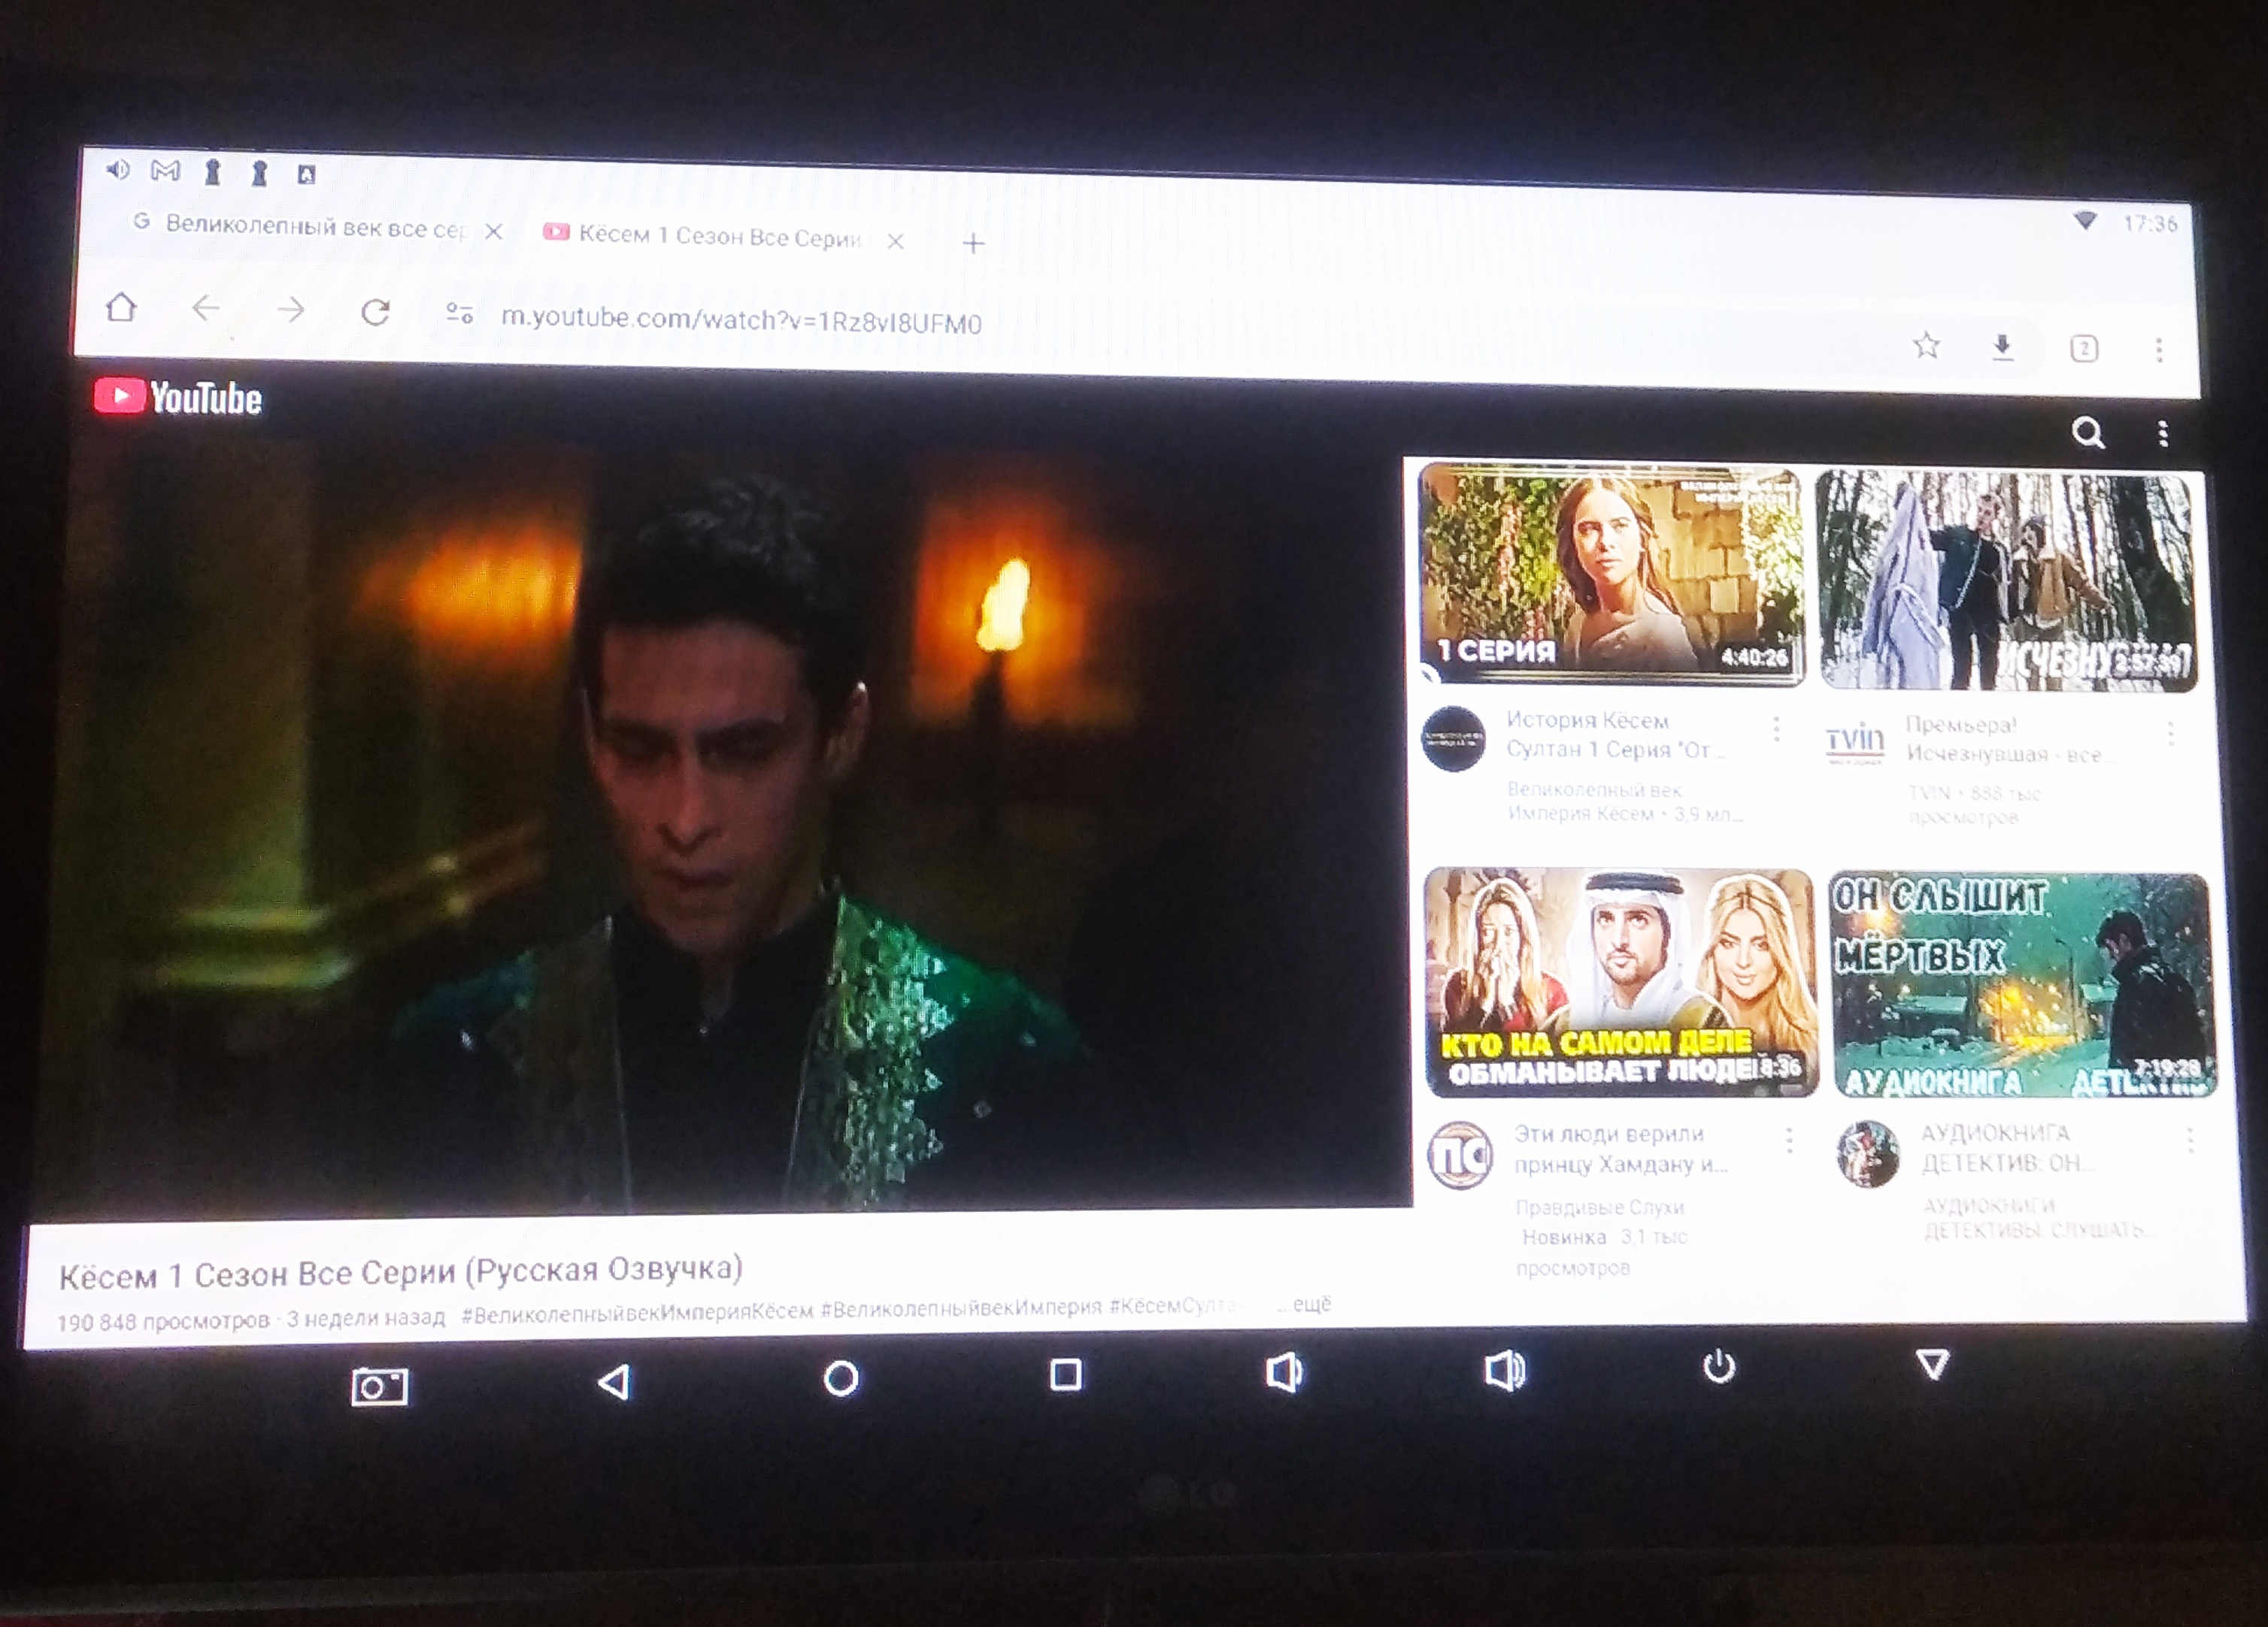Image resolution: width=2268 pixels, height=1627 pixels.
Task: Open the browser home page icon
Action: click(x=121, y=307)
